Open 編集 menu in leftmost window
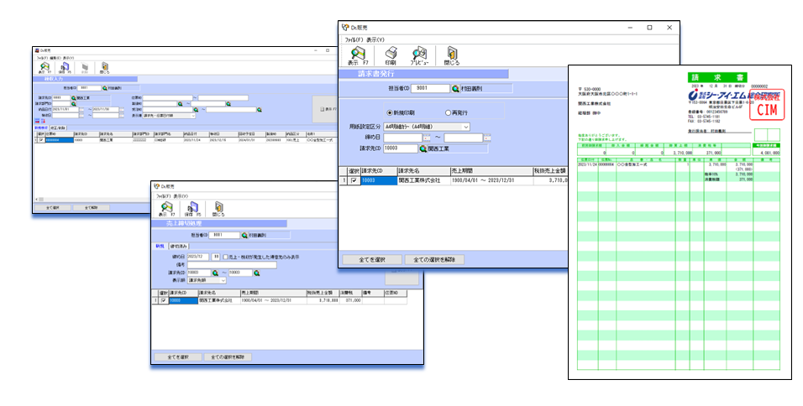Screen dimensions: 803x406 point(55,58)
